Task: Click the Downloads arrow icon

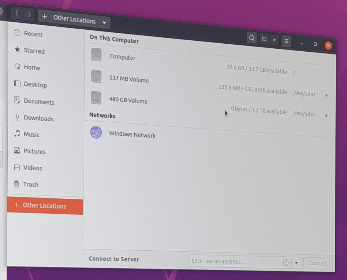Action: point(17,117)
